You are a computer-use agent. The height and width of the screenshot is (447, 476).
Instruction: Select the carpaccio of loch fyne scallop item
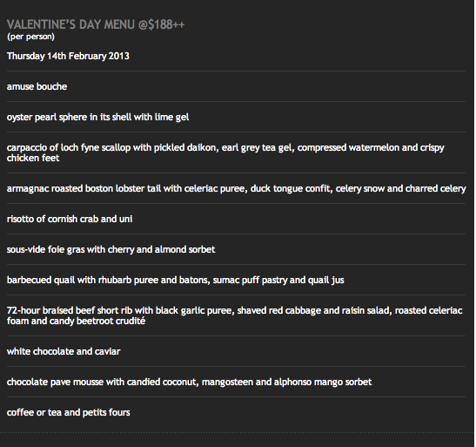pos(225,152)
